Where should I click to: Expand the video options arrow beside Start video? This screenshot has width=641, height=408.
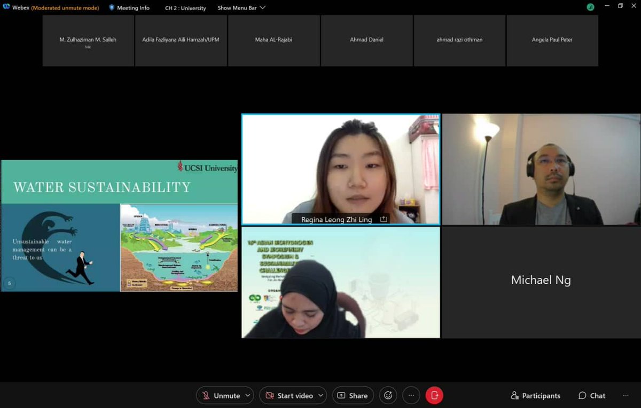(320, 395)
